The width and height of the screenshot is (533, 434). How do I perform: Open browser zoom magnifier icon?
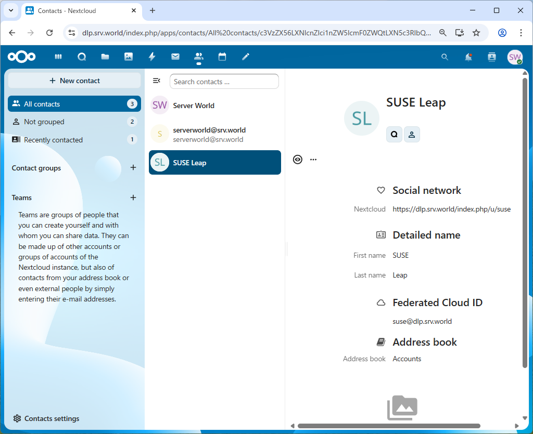(442, 33)
